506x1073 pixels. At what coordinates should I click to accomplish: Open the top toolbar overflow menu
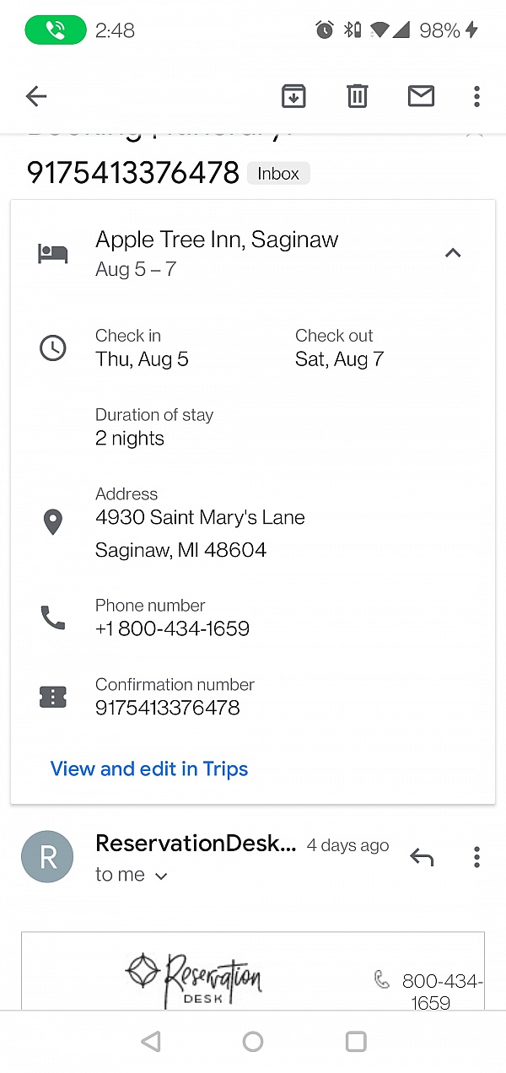pos(476,96)
